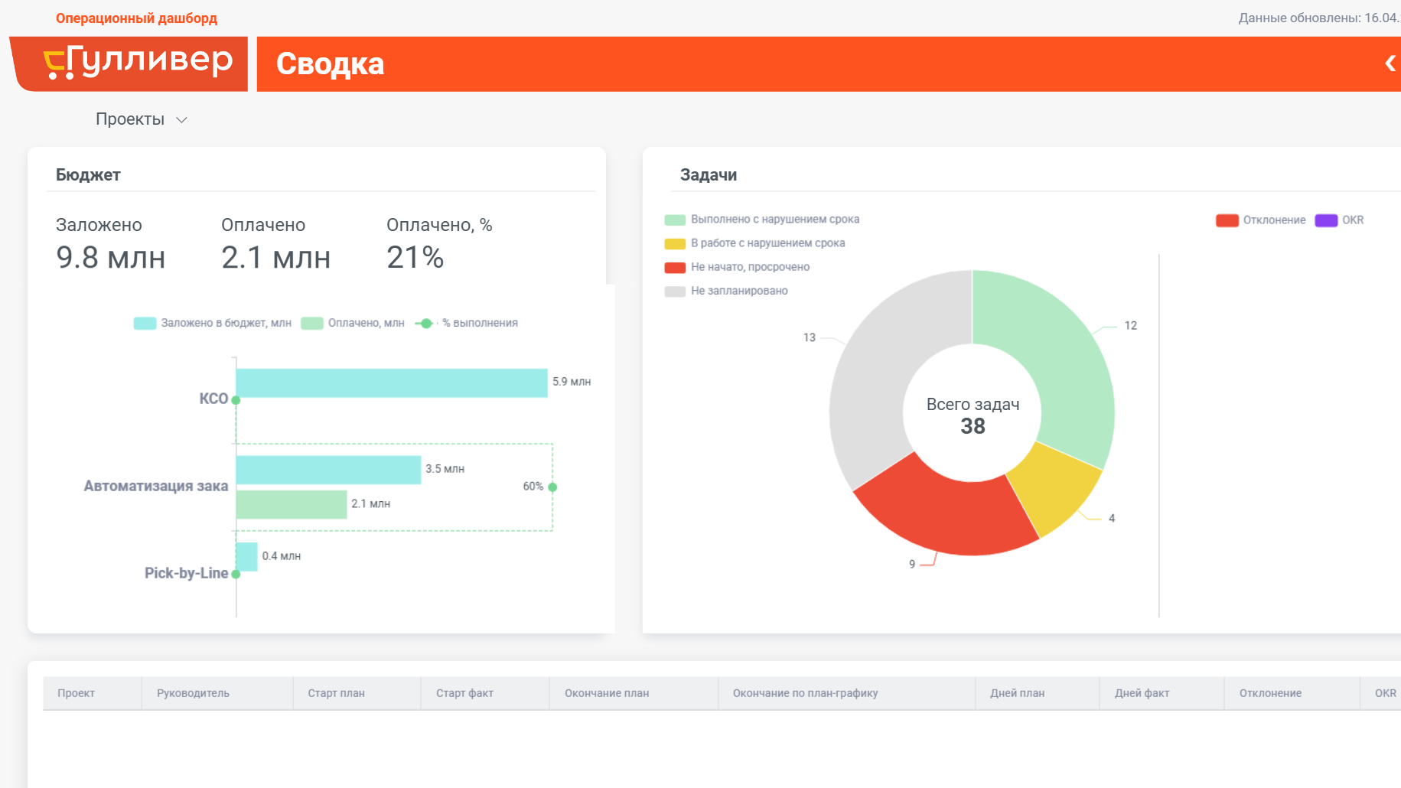Image resolution: width=1401 pixels, height=788 pixels.
Task: Click the Гулливер logo cart icon
Action: click(56, 64)
